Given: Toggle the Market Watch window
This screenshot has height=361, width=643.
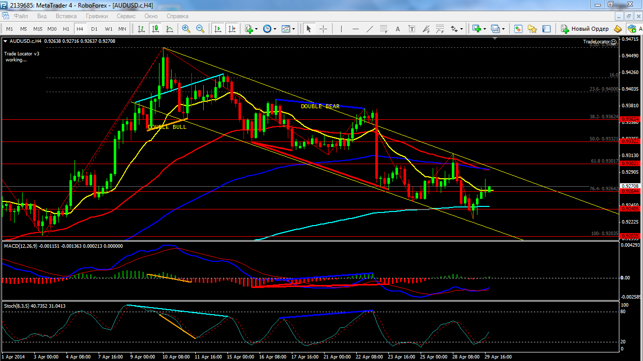Looking at the screenshot, I should pyautogui.click(x=518, y=29).
